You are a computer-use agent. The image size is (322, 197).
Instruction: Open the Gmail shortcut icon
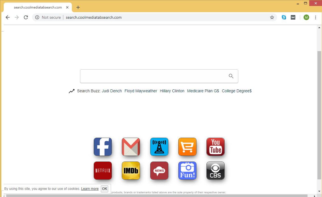coord(131,147)
